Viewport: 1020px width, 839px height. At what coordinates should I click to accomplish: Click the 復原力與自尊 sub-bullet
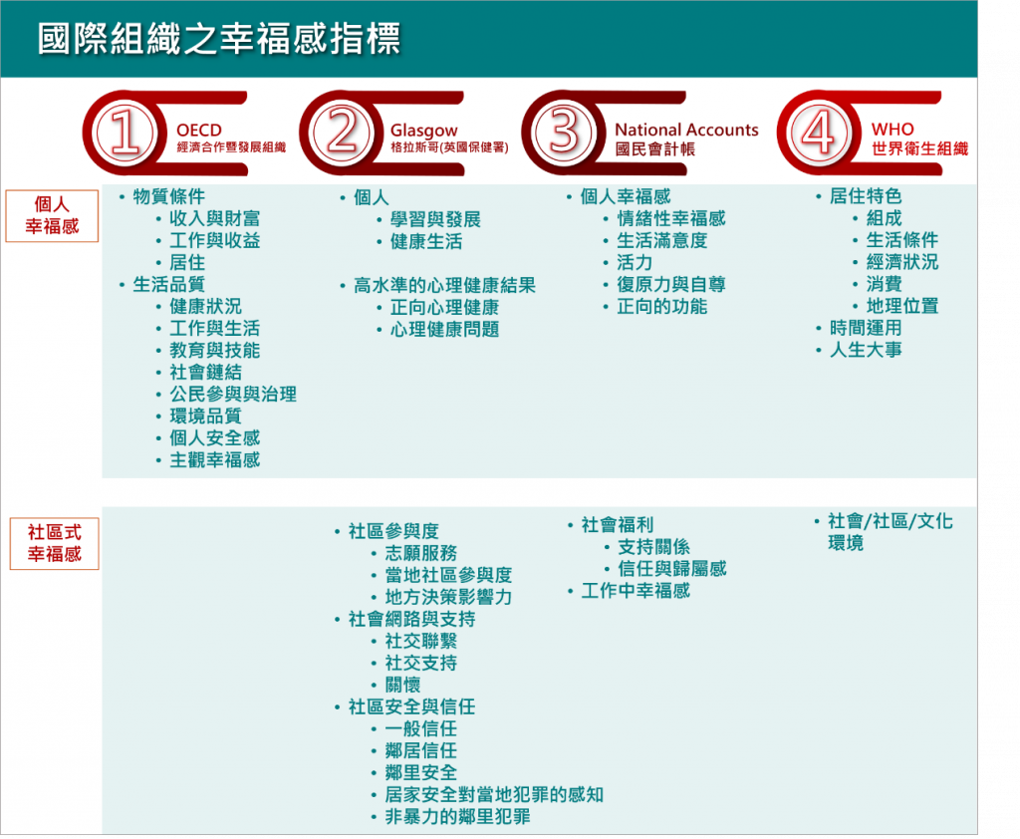670,284
